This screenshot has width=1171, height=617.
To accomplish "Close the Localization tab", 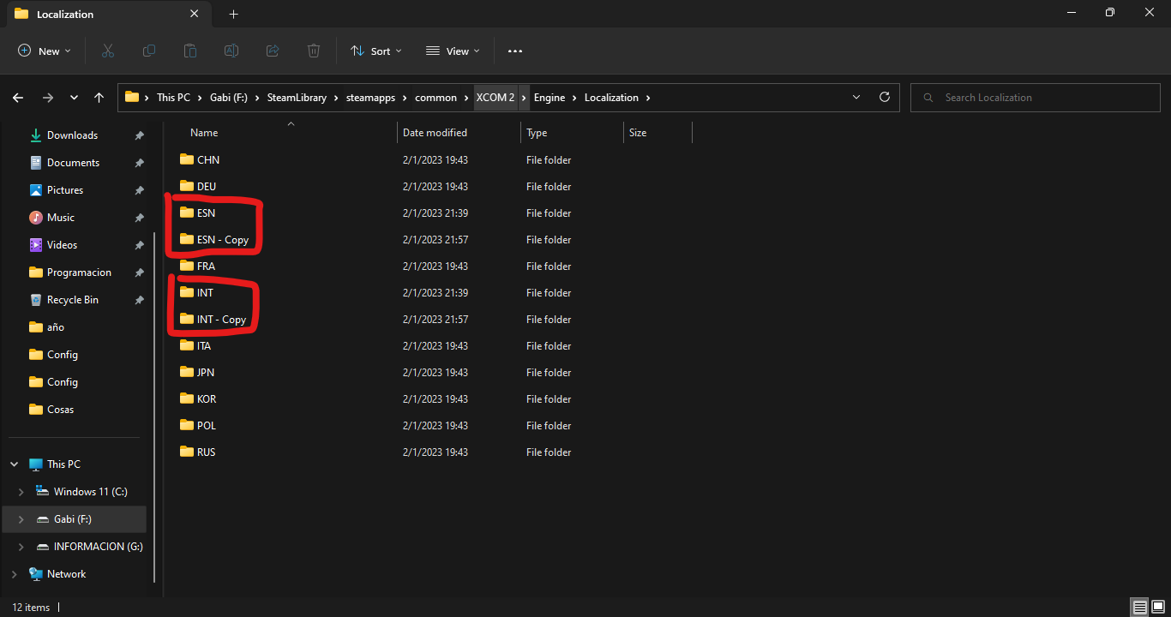I will point(195,14).
